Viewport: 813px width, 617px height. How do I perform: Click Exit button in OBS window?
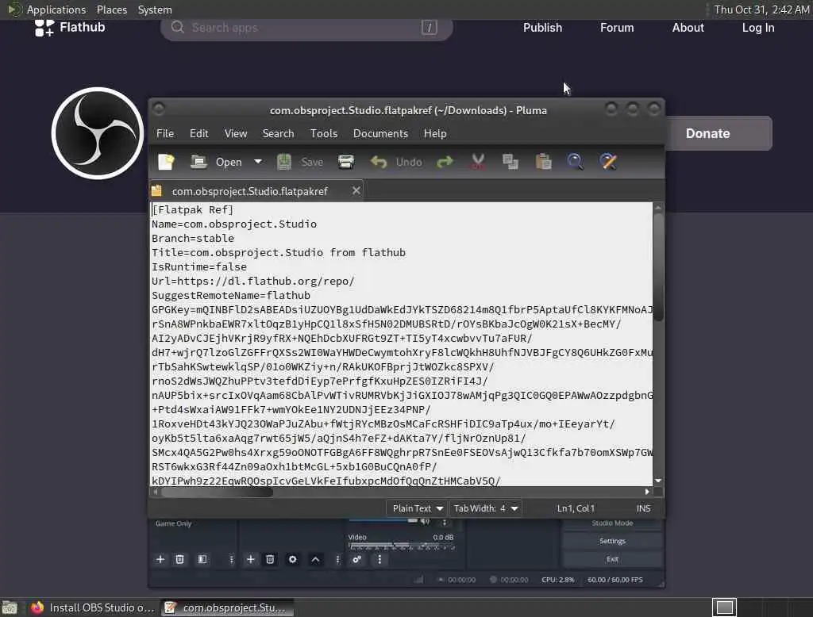[x=612, y=559]
